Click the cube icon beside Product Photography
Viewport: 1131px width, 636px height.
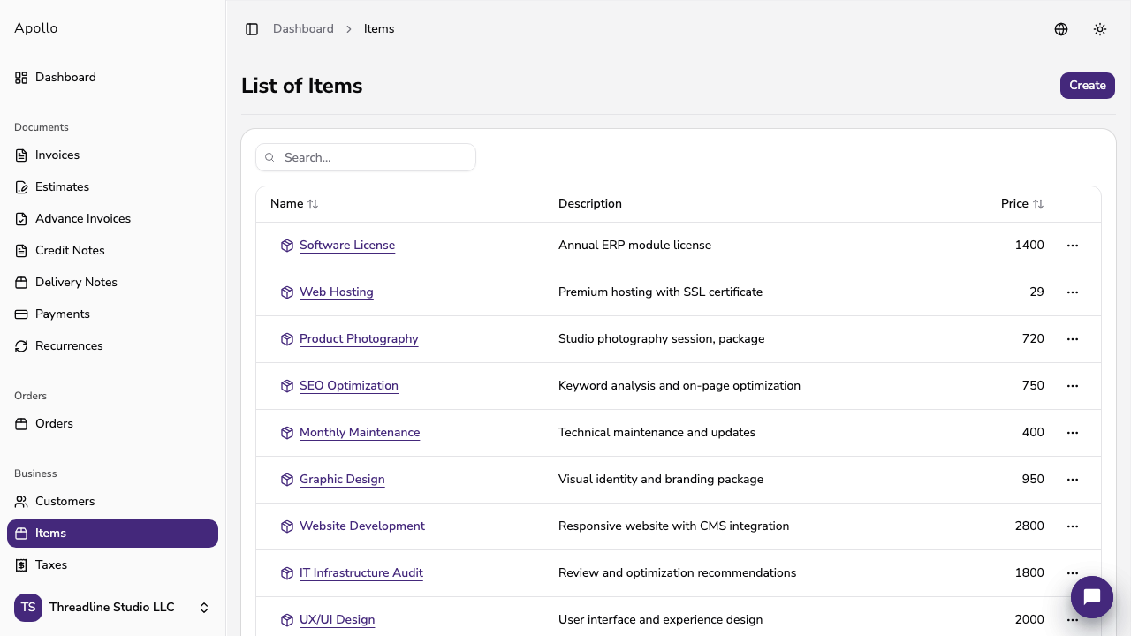pos(287,339)
